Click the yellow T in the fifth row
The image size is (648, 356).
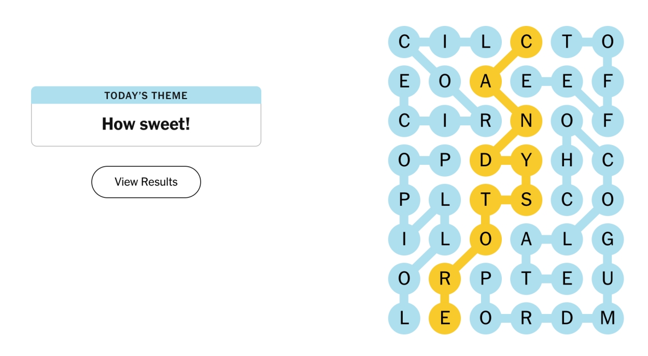(485, 200)
